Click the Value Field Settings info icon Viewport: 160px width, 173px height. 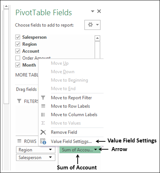[x=43, y=141]
